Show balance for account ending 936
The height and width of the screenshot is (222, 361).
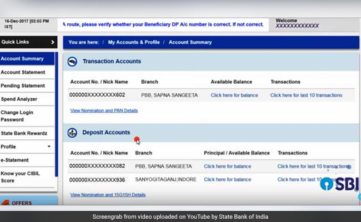coord(227,179)
